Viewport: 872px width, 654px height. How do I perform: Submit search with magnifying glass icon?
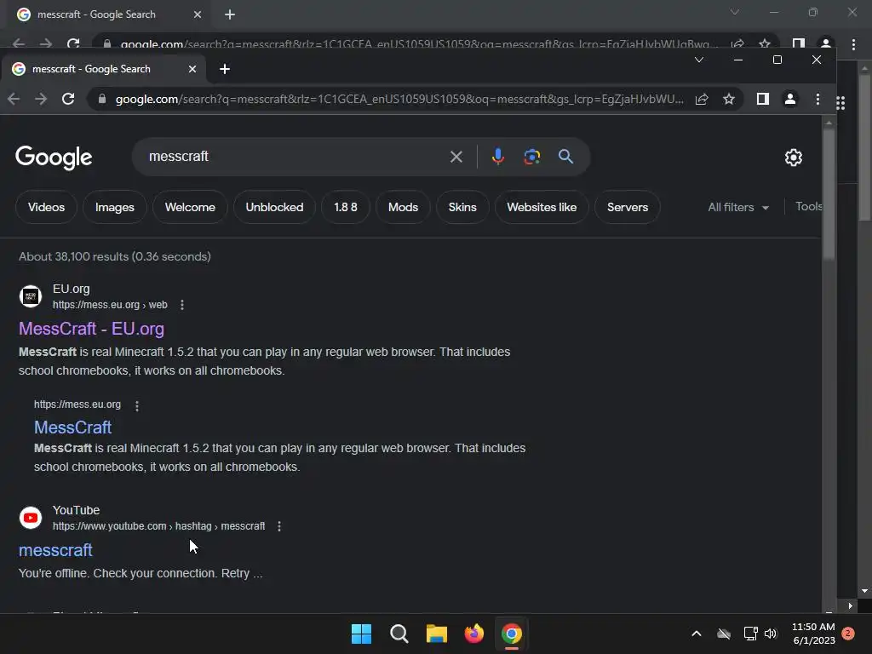565,157
